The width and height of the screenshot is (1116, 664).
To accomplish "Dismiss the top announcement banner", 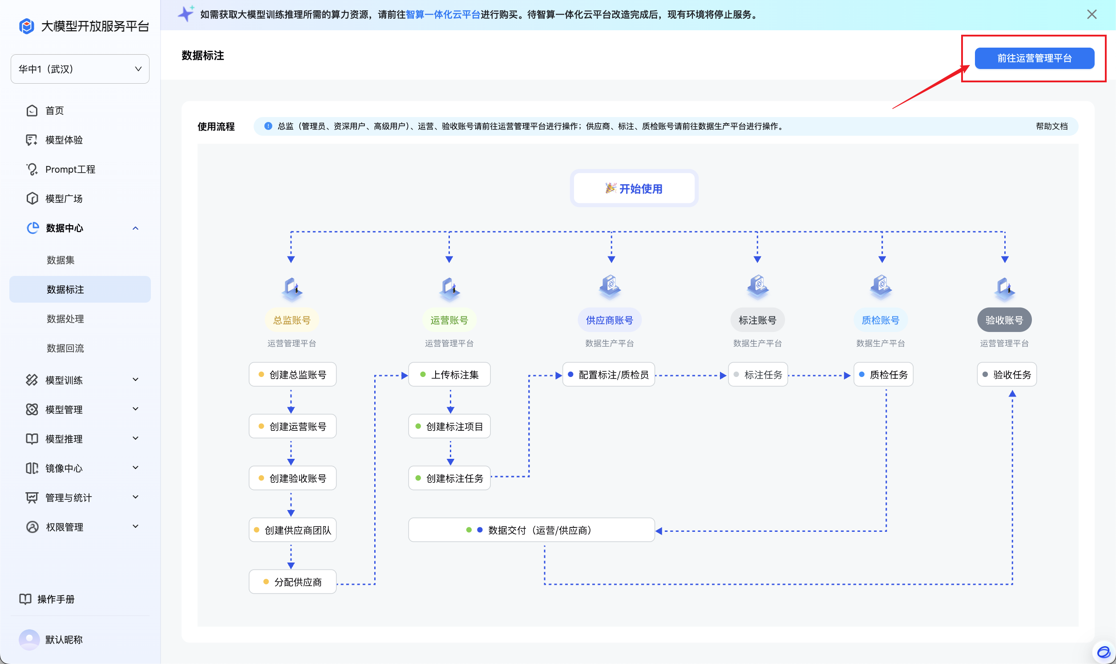I will point(1092,15).
